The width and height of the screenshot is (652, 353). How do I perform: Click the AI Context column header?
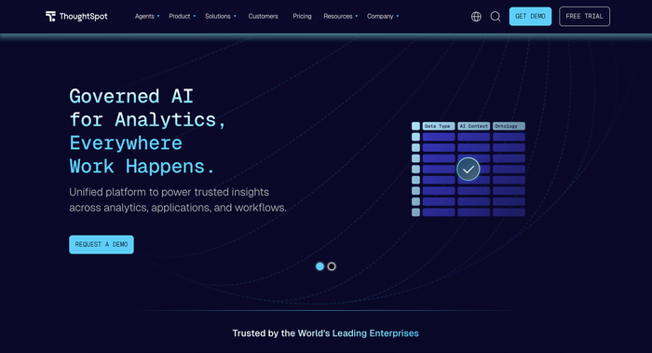click(473, 126)
